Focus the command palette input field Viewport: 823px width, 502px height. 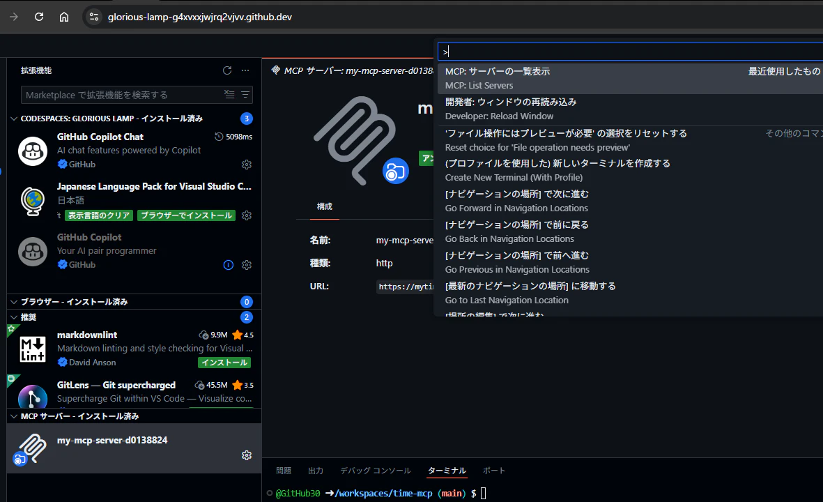click(630, 52)
